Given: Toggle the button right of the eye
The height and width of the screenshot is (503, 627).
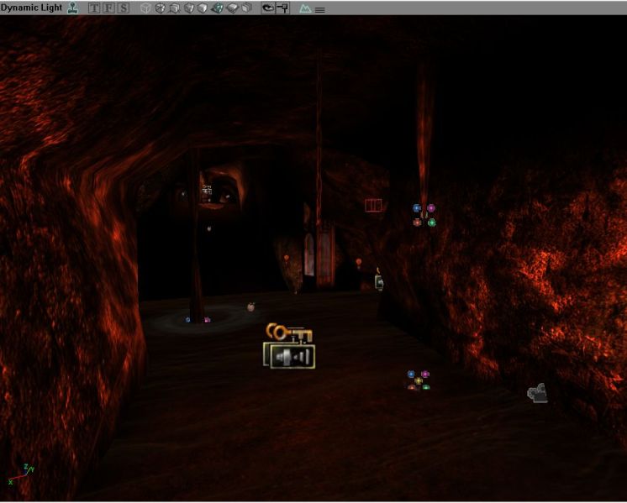Looking at the screenshot, I should point(282,8).
